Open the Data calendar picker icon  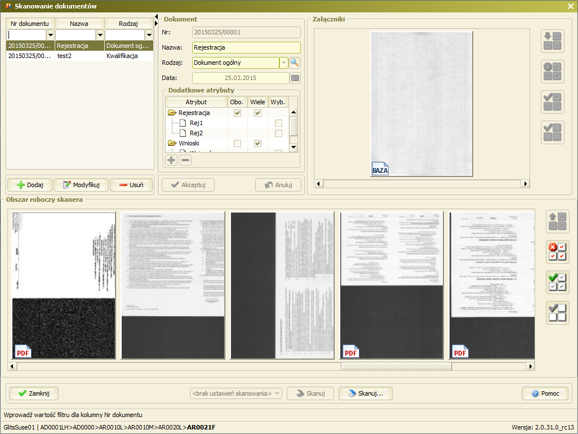click(295, 78)
